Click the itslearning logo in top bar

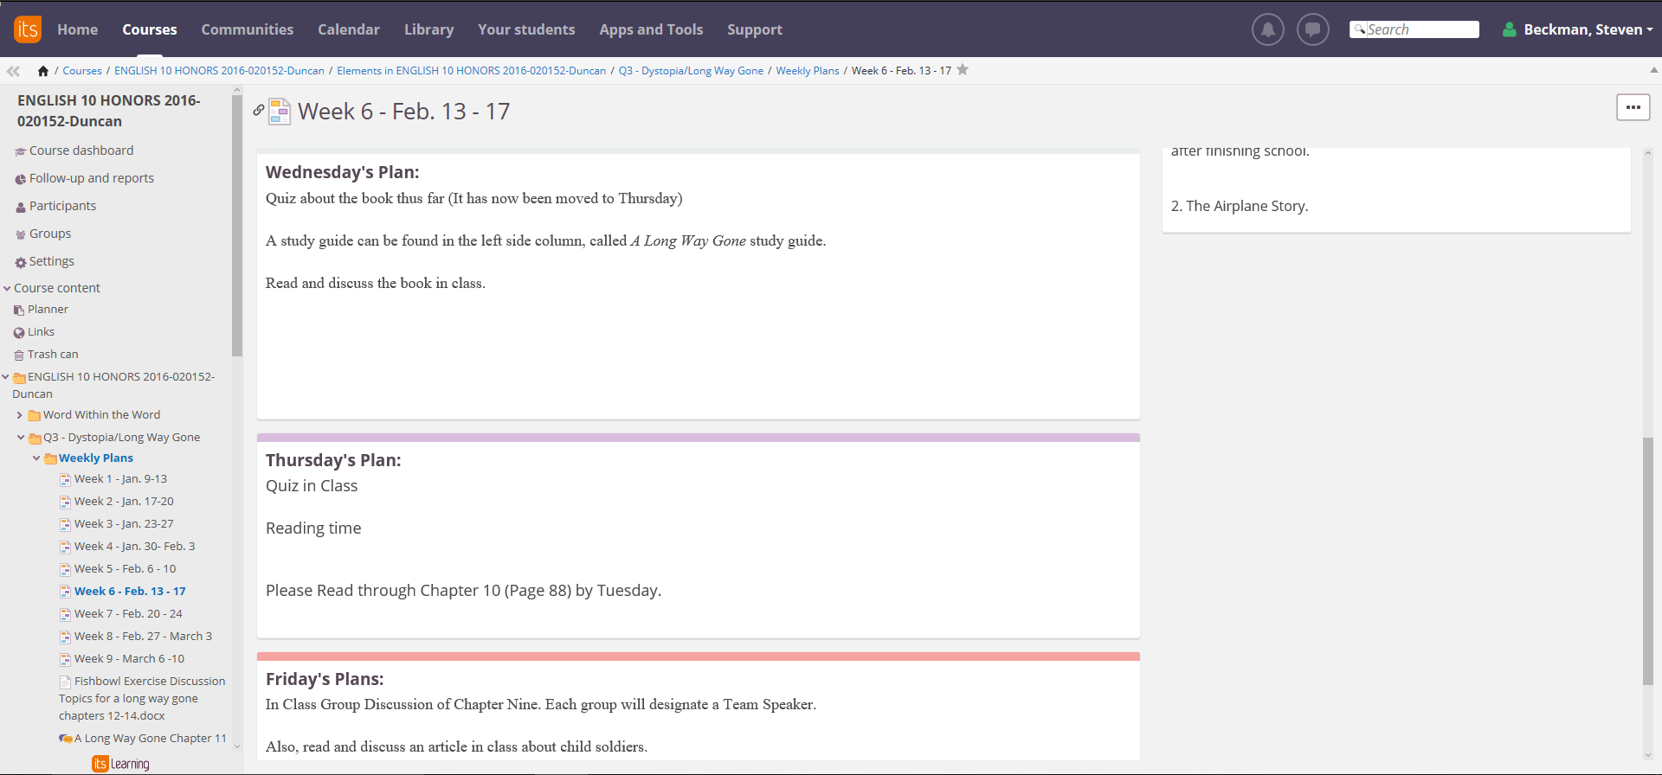pyautogui.click(x=28, y=29)
